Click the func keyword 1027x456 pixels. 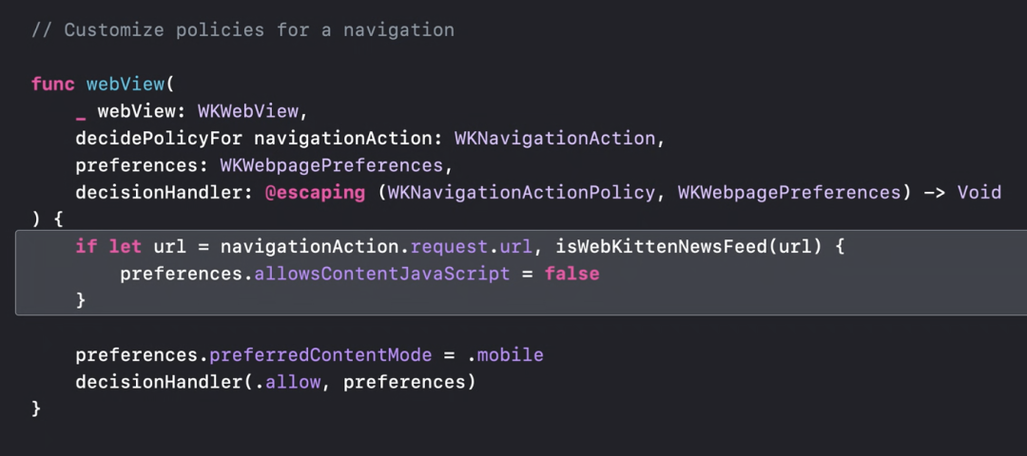coord(53,84)
